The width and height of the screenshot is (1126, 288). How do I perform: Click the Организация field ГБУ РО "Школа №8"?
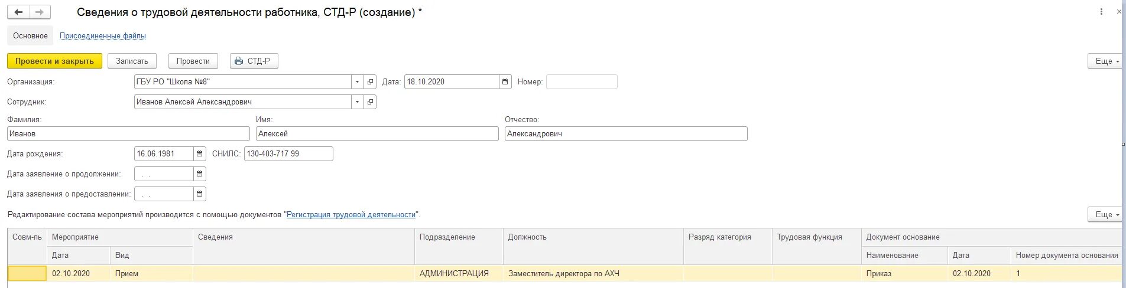tap(243, 82)
